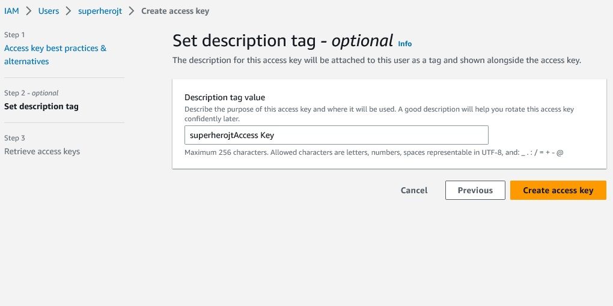Select Set description tag step in sidebar

click(41, 107)
